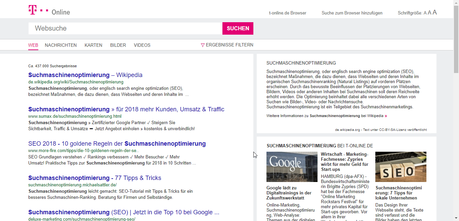Click the 'Ca. 437.000 Suchergebnisse' text
This screenshot has height=221, width=459.
(52, 66)
